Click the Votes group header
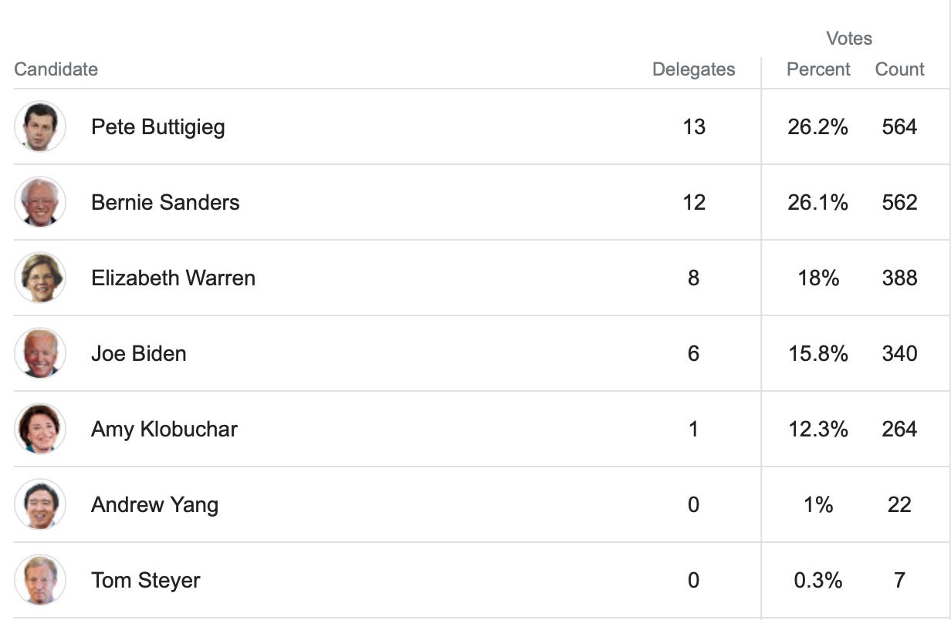This screenshot has width=951, height=620. point(849,39)
